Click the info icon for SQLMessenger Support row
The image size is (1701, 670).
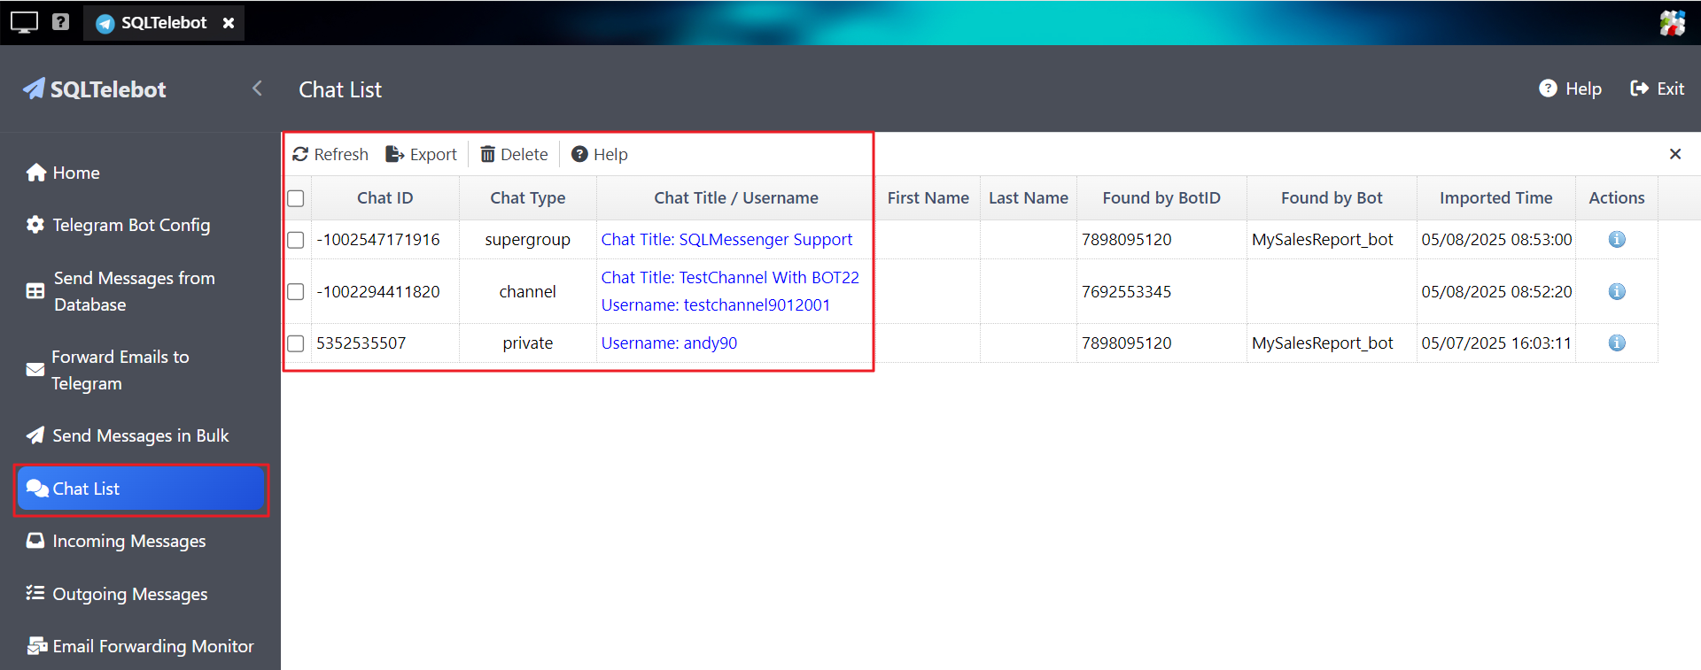click(1616, 239)
